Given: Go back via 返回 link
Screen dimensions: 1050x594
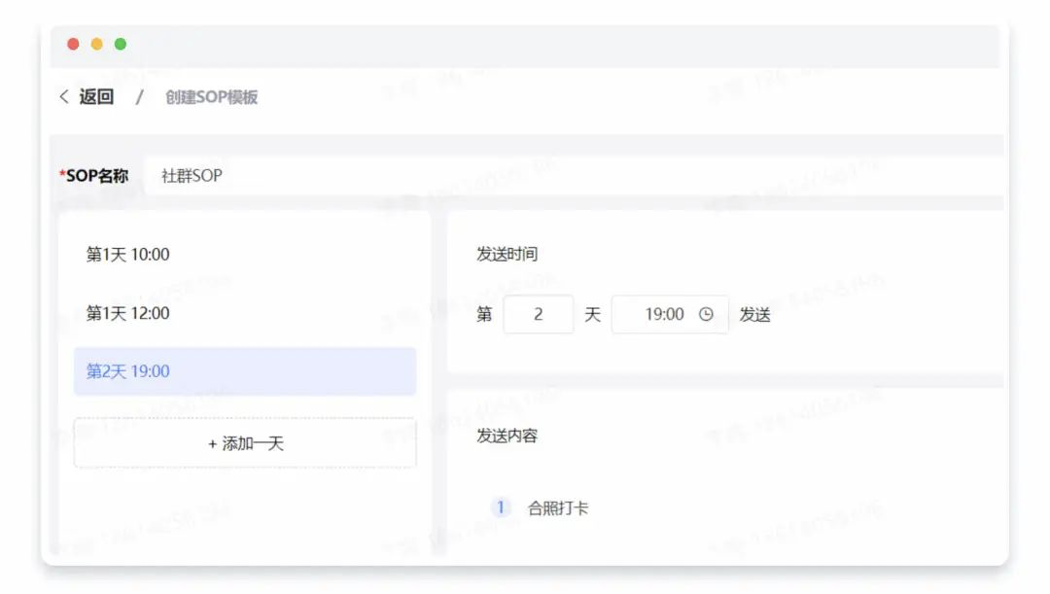Looking at the screenshot, I should point(96,96).
